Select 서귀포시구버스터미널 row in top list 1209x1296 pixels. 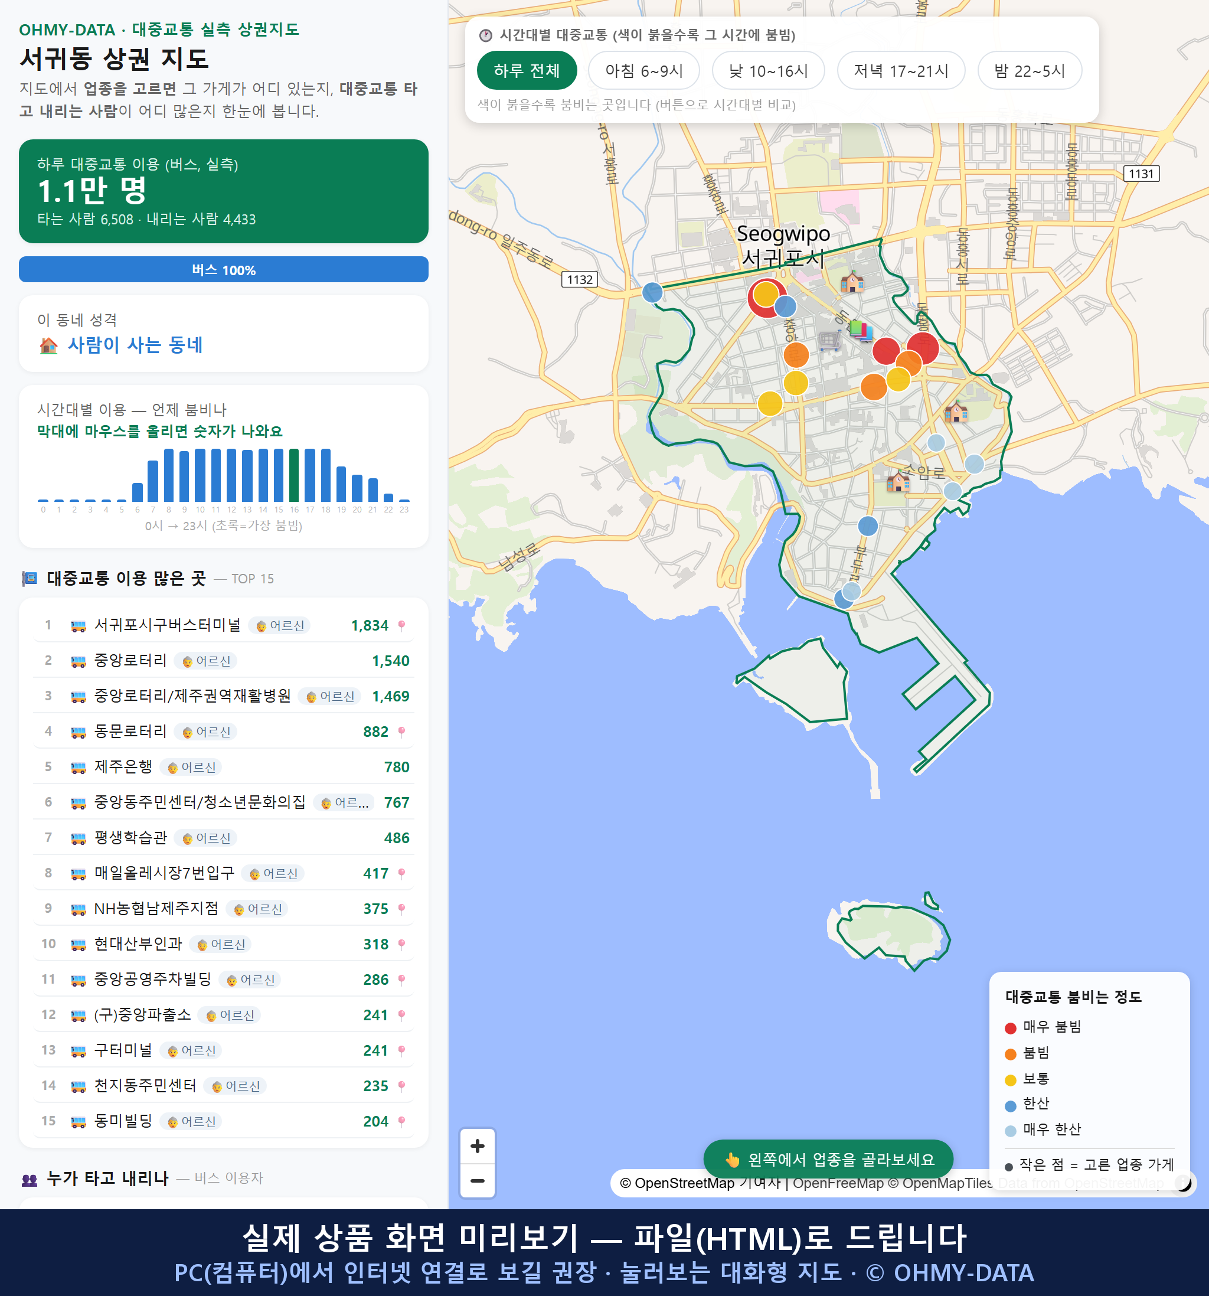(x=224, y=625)
